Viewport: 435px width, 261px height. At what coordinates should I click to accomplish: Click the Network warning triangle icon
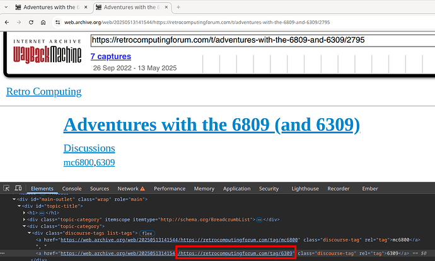[x=142, y=189]
